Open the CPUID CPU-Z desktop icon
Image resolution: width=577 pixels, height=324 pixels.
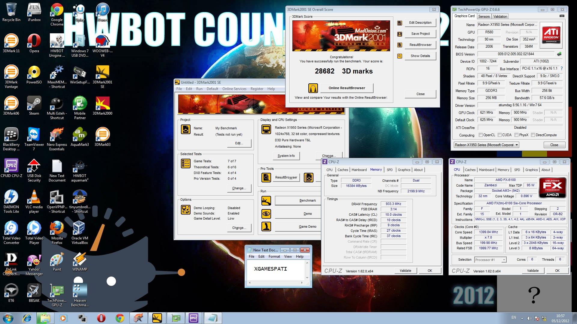click(11, 168)
